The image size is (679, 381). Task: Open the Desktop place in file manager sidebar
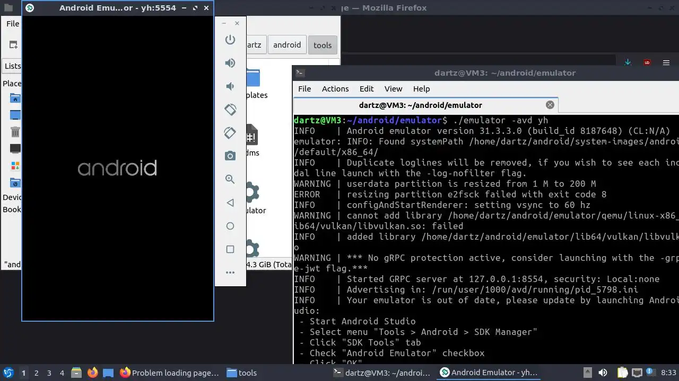pyautogui.click(x=15, y=115)
